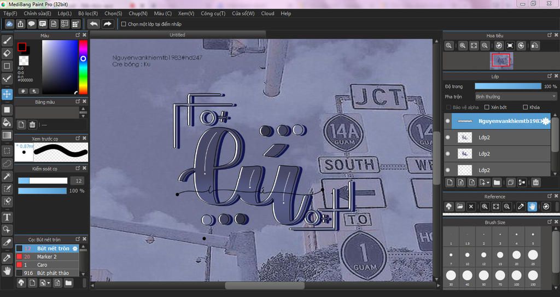The image size is (560, 297).
Task: Create a new layer folder
Action: point(497,182)
